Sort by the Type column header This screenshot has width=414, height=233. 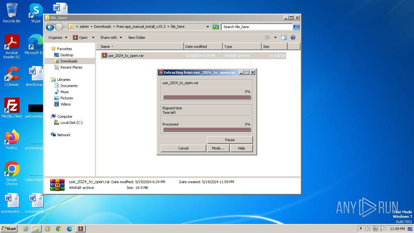(242, 47)
